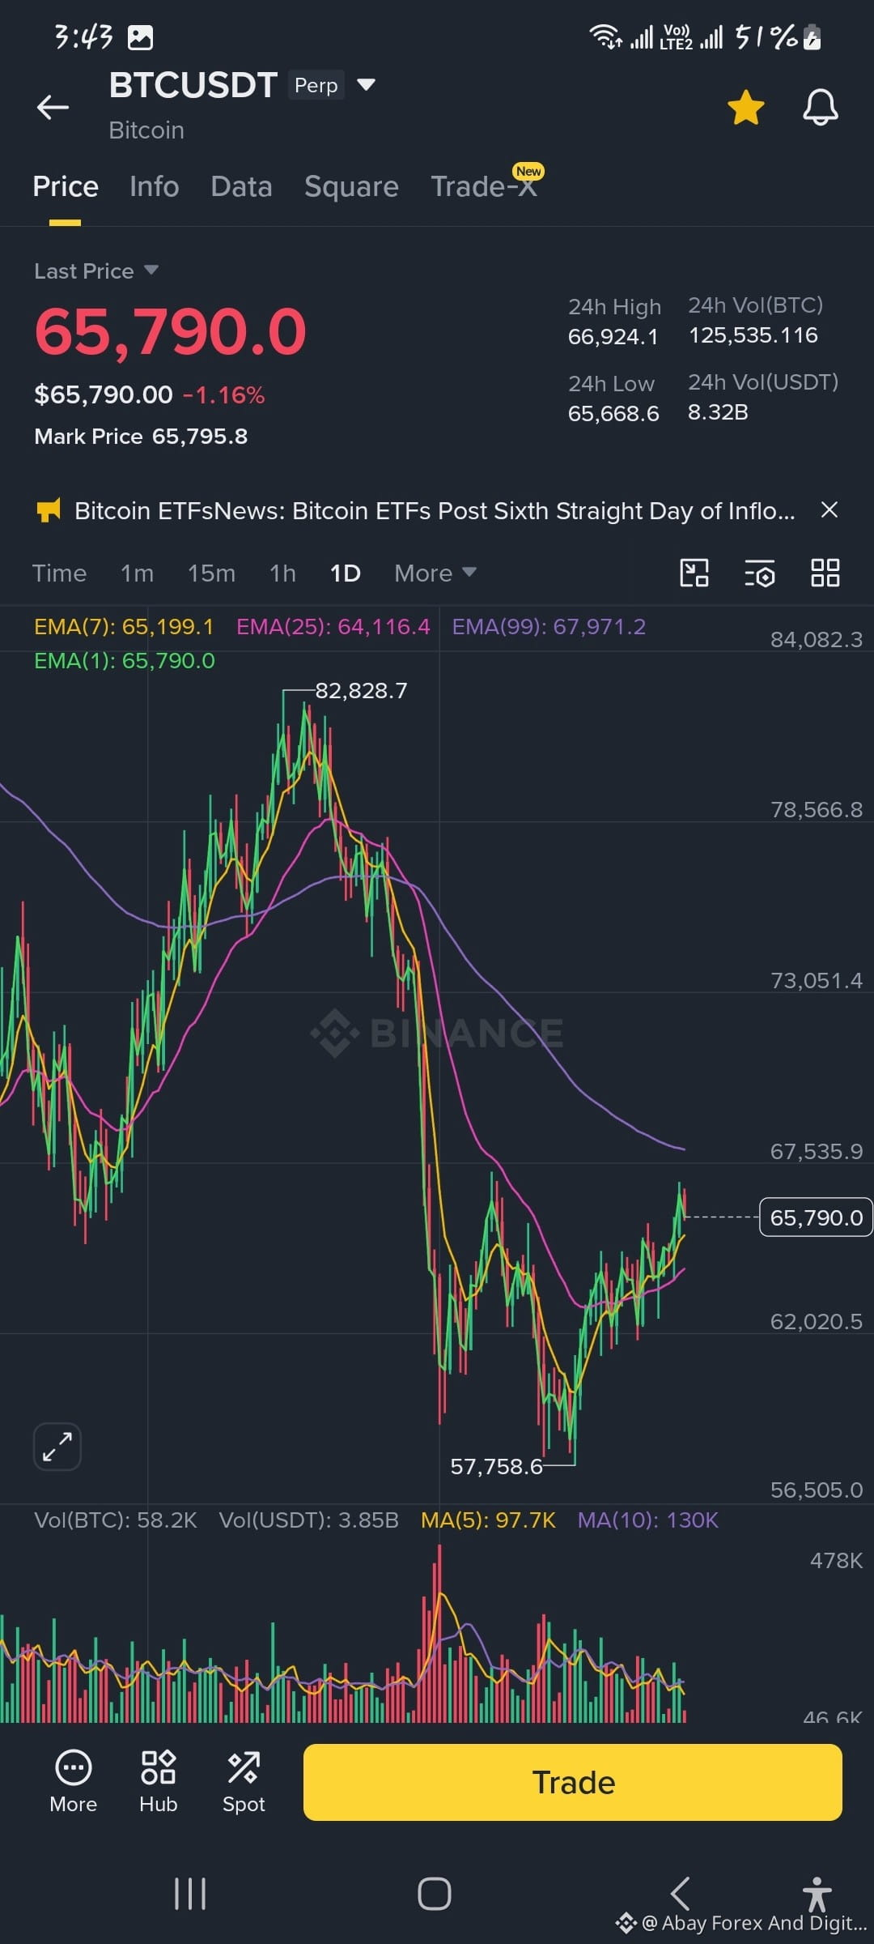Expand the More intervals dropdown

point(435,573)
